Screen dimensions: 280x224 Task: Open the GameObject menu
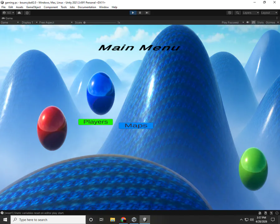tap(33, 7)
